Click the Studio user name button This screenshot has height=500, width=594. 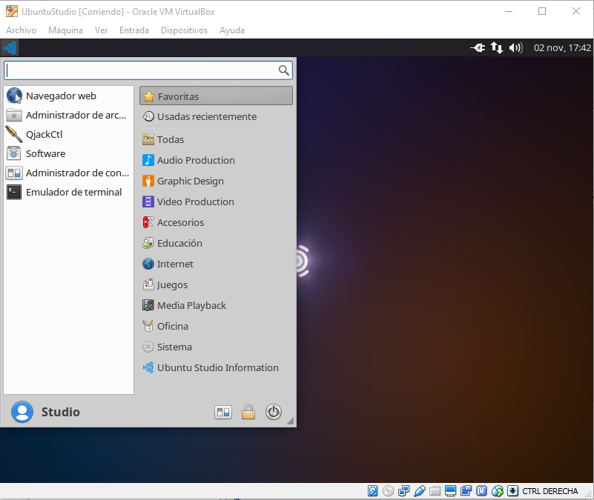[x=60, y=412]
